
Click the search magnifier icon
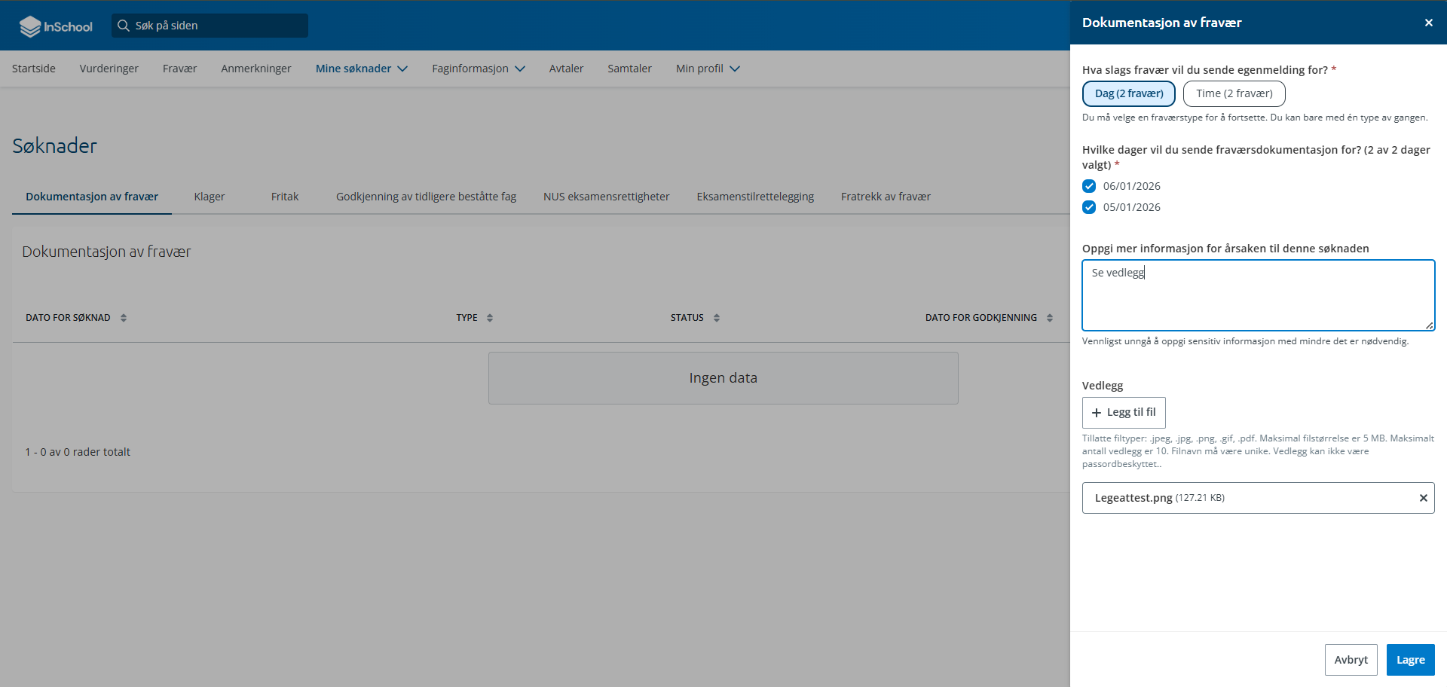124,26
